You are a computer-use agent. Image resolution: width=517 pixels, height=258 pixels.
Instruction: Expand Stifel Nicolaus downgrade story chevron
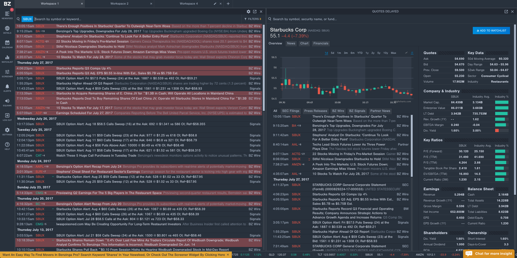coord(53,47)
